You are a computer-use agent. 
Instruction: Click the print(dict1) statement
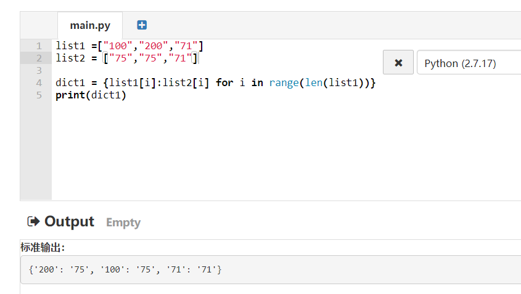pyautogui.click(x=90, y=95)
